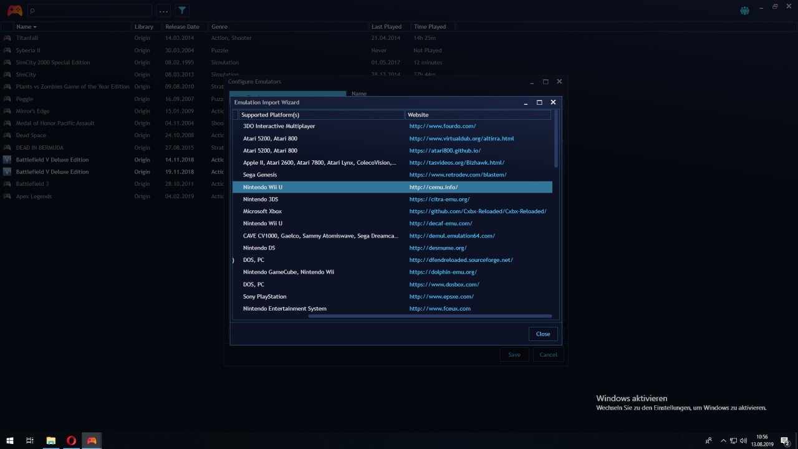
Task: Open the tasvideos.org/Bizhawk.html link
Action: pyautogui.click(x=457, y=163)
